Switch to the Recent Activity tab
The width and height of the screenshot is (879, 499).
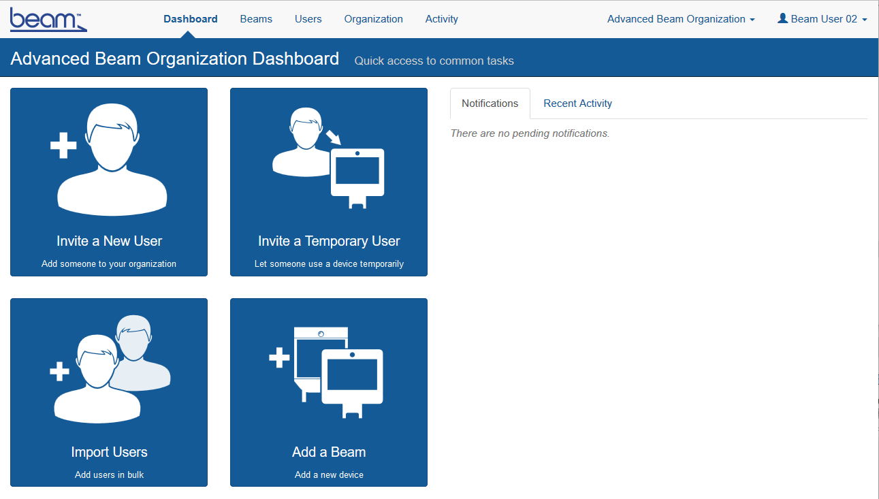[577, 103]
